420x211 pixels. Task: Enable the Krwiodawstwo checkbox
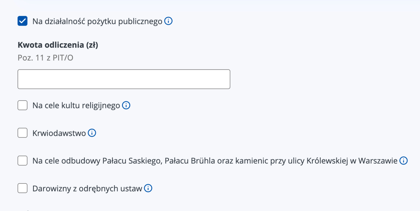coord(23,133)
